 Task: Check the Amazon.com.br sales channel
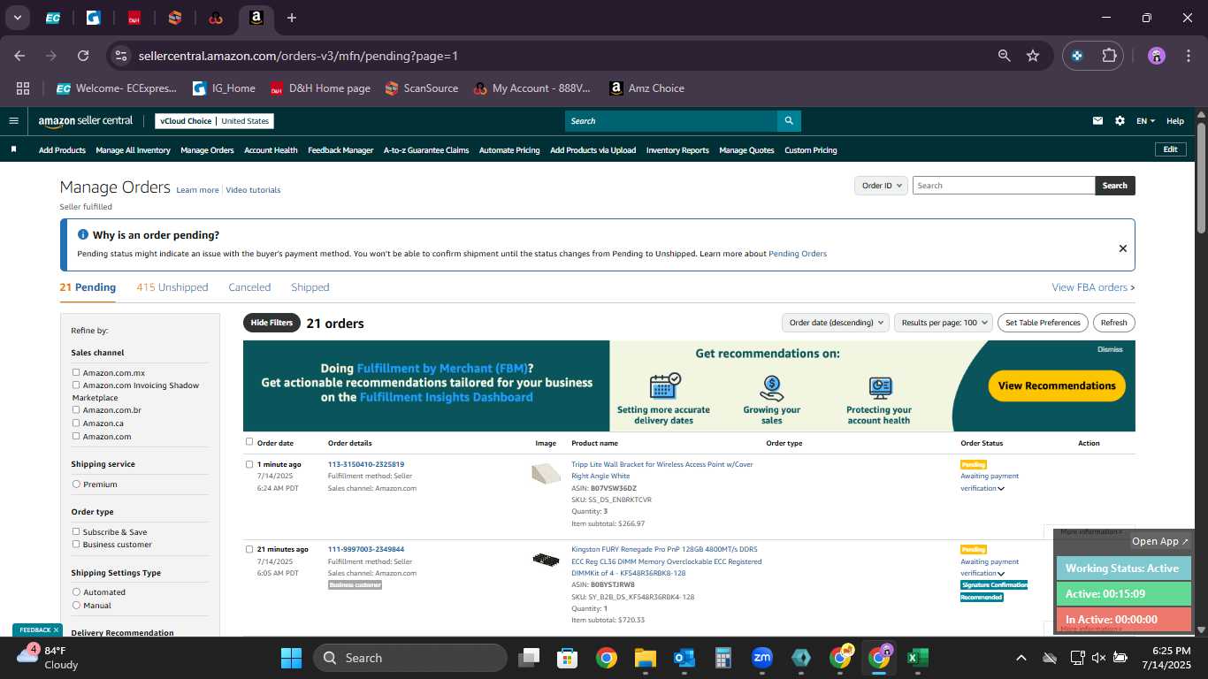[x=76, y=410]
